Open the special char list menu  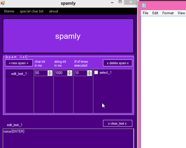coord(32,11)
